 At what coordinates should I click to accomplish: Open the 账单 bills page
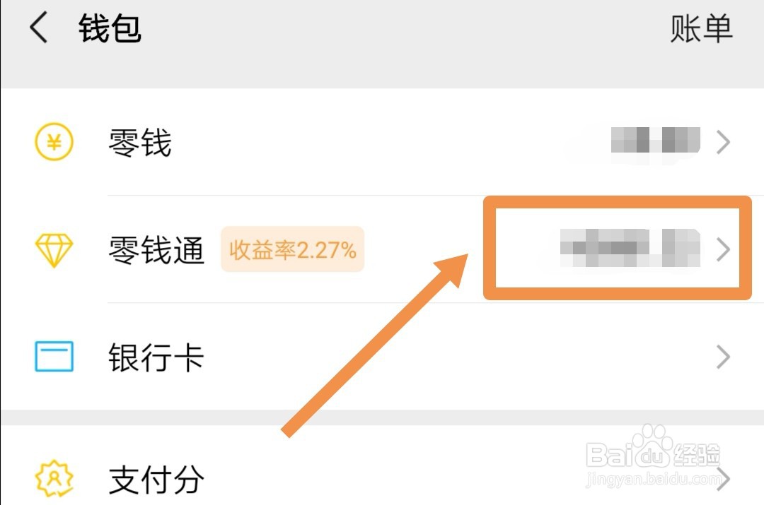tap(701, 29)
